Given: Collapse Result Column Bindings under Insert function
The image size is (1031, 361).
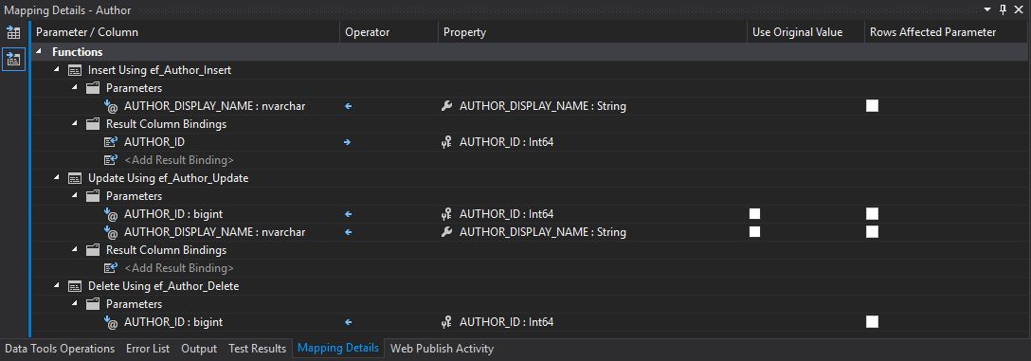Looking at the screenshot, I should click(x=75, y=123).
